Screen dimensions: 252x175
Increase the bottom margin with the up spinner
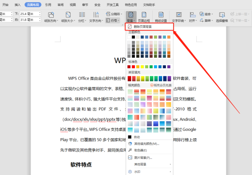tap(40, 13)
